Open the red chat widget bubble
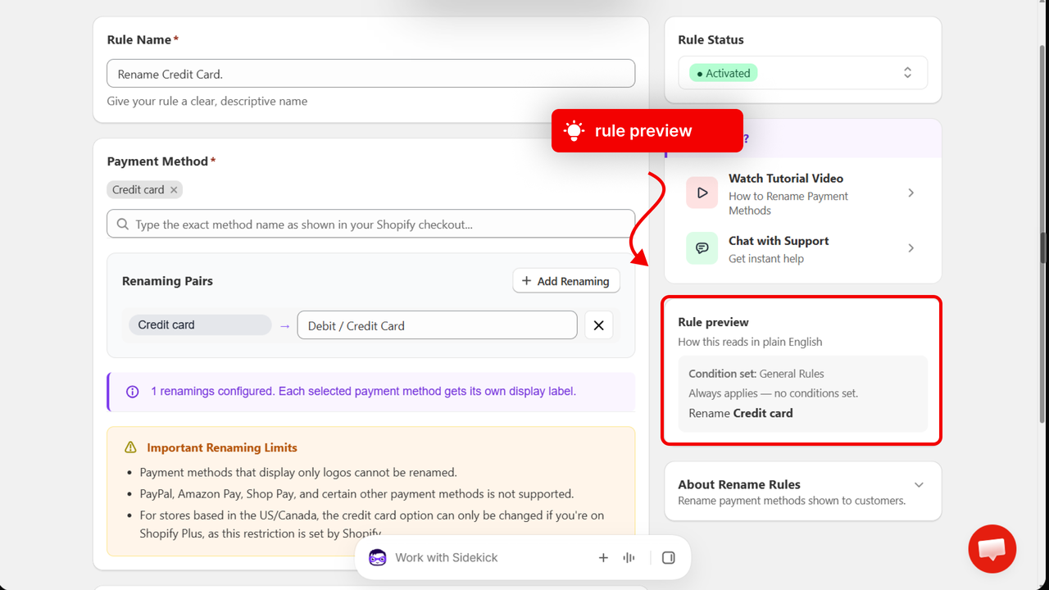This screenshot has height=590, width=1049. 992,548
